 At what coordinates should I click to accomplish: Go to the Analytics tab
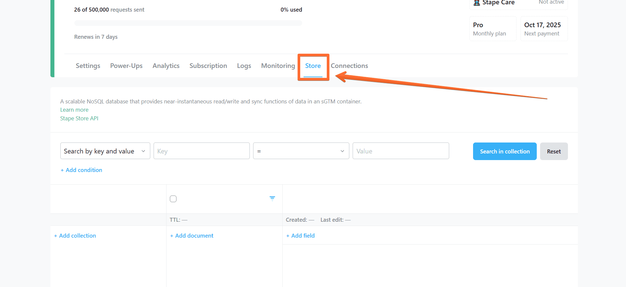(x=166, y=66)
